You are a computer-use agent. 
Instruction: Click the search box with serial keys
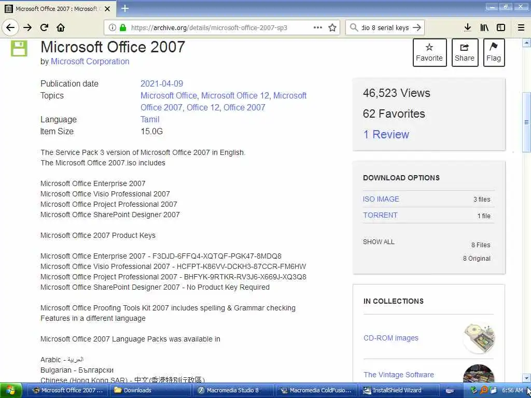[x=385, y=27]
